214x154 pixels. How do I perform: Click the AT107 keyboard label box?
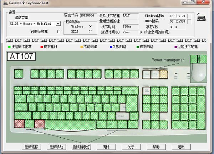pyautogui.click(x=21, y=56)
